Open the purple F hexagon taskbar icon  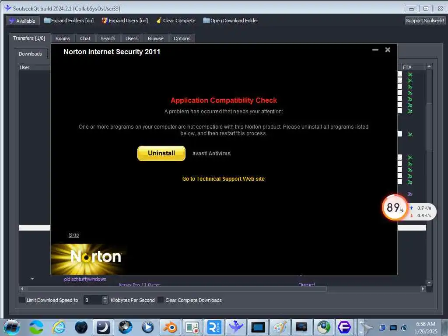pos(345,327)
